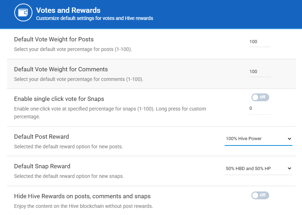Click the description about reward option for new posts
The width and height of the screenshot is (302, 215).
68,147
